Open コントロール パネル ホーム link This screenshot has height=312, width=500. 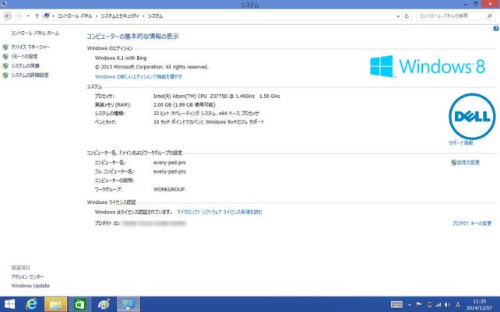click(x=35, y=33)
